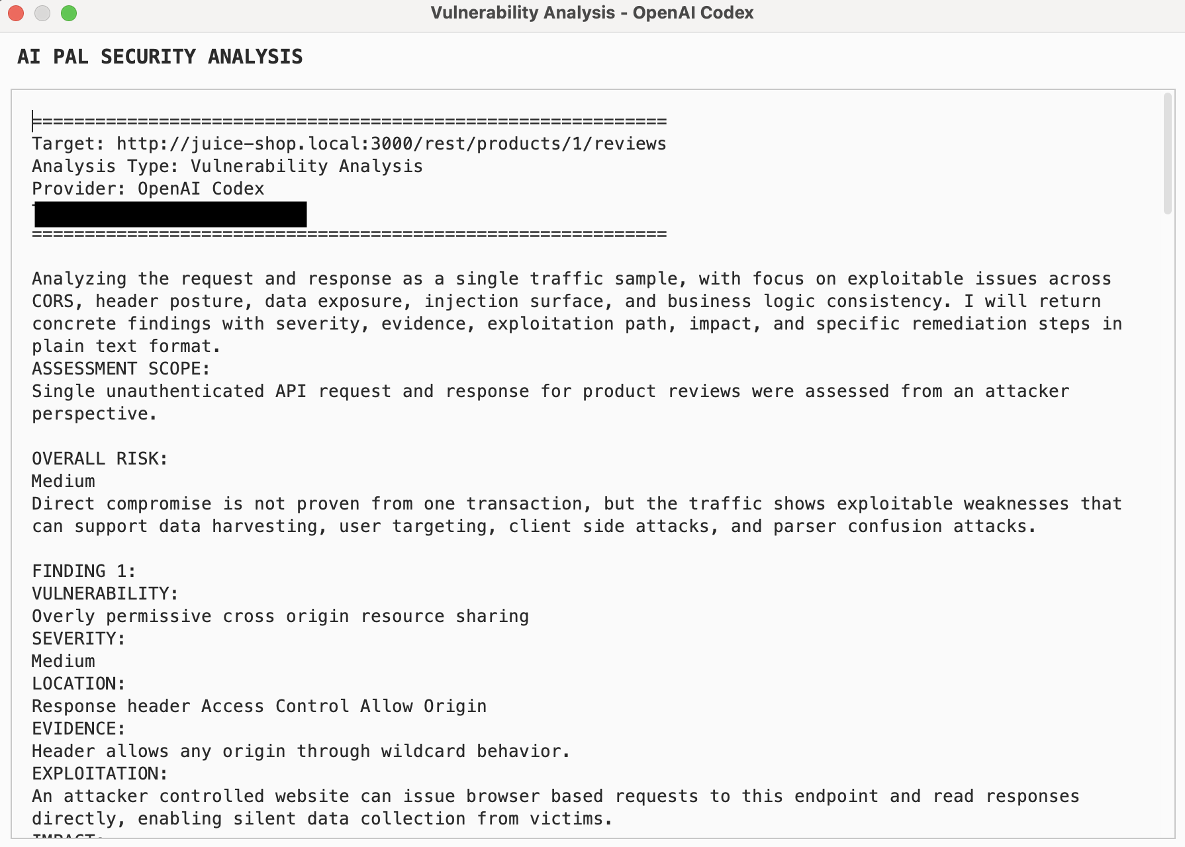Click the 'SEVERITY:' label
The height and width of the screenshot is (847, 1185).
point(78,639)
